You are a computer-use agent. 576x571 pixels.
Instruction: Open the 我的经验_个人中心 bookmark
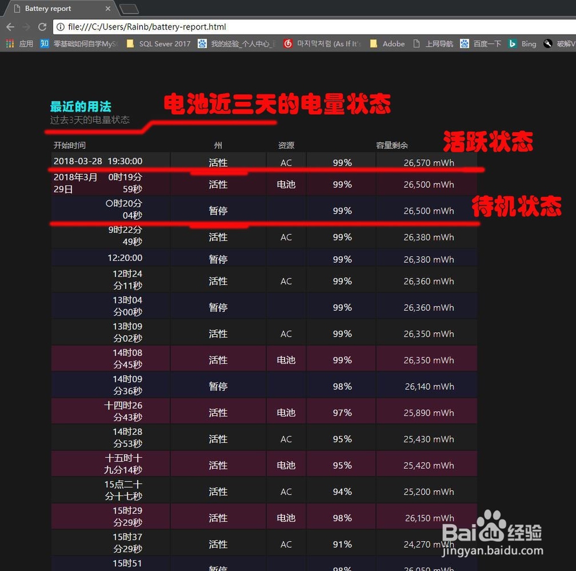pyautogui.click(x=241, y=43)
